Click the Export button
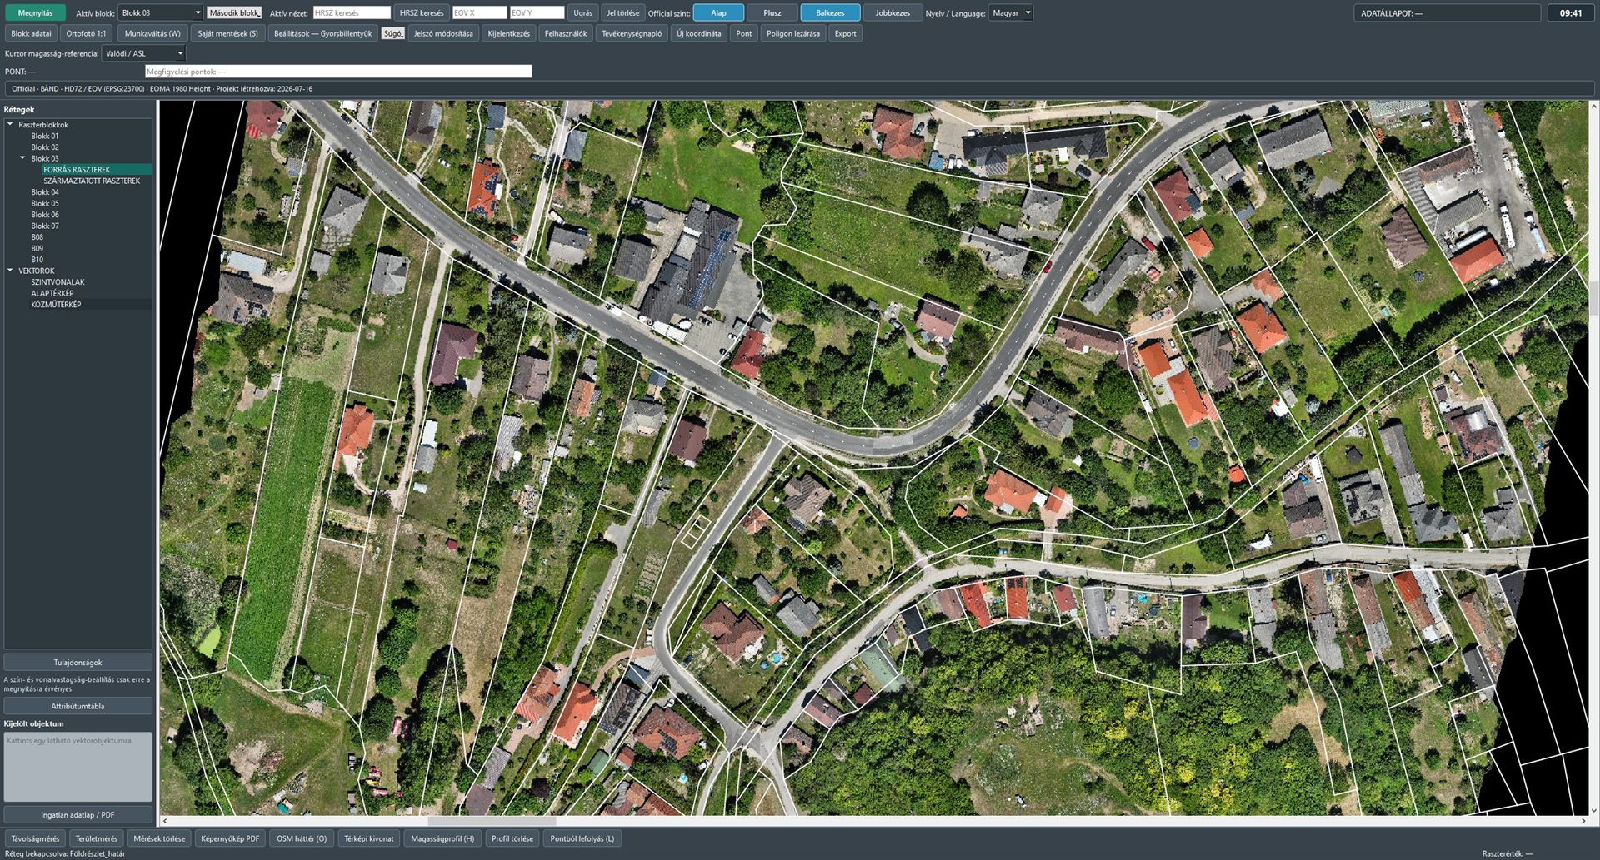1600x860 pixels. 845,34
